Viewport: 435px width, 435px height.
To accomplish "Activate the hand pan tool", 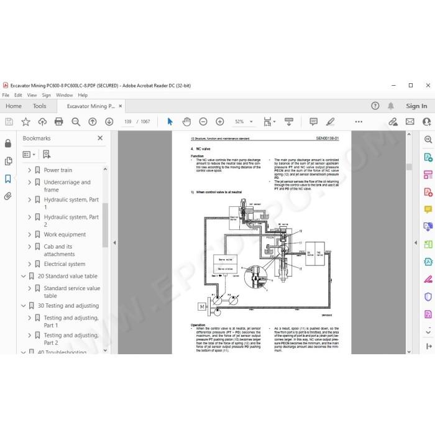I will coord(186,122).
